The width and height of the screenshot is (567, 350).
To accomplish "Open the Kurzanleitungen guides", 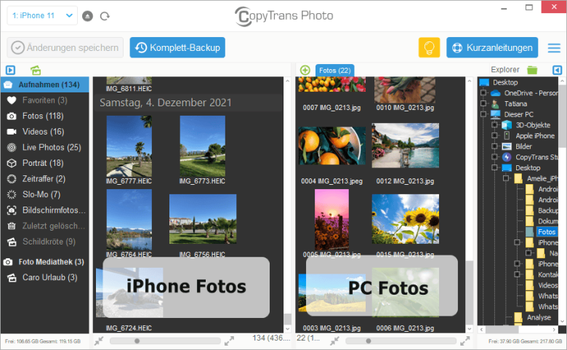I will pyautogui.click(x=492, y=47).
